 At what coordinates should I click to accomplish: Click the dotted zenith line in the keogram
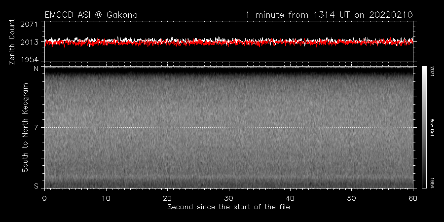[x=229, y=127]
